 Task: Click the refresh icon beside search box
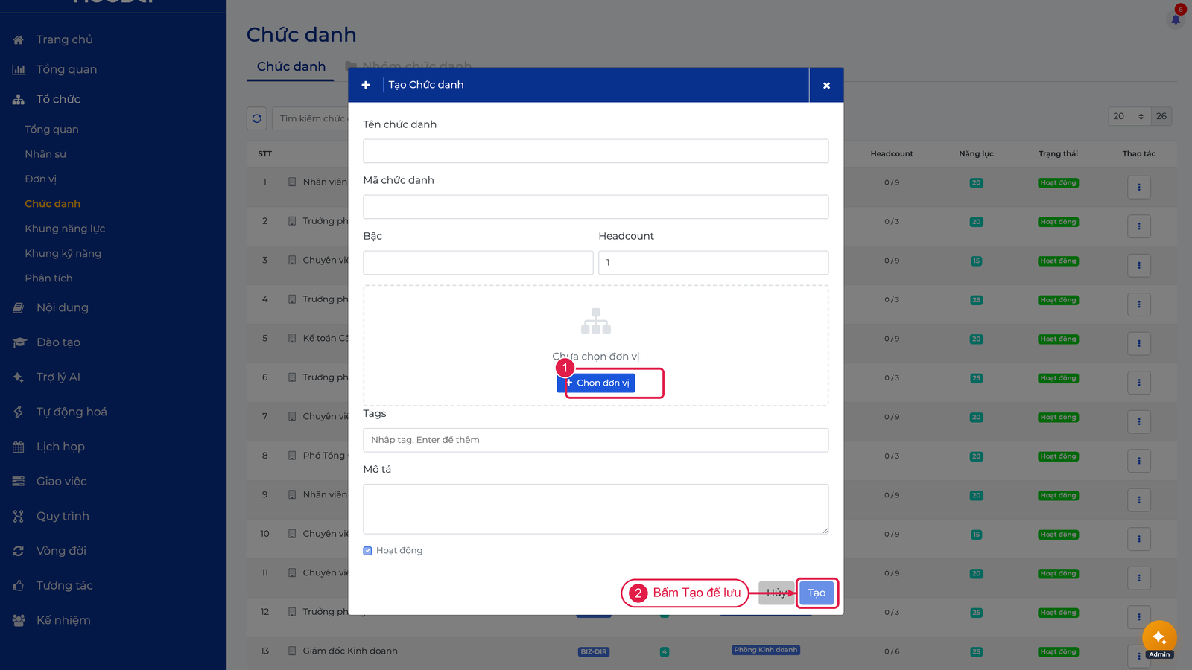[257, 118]
